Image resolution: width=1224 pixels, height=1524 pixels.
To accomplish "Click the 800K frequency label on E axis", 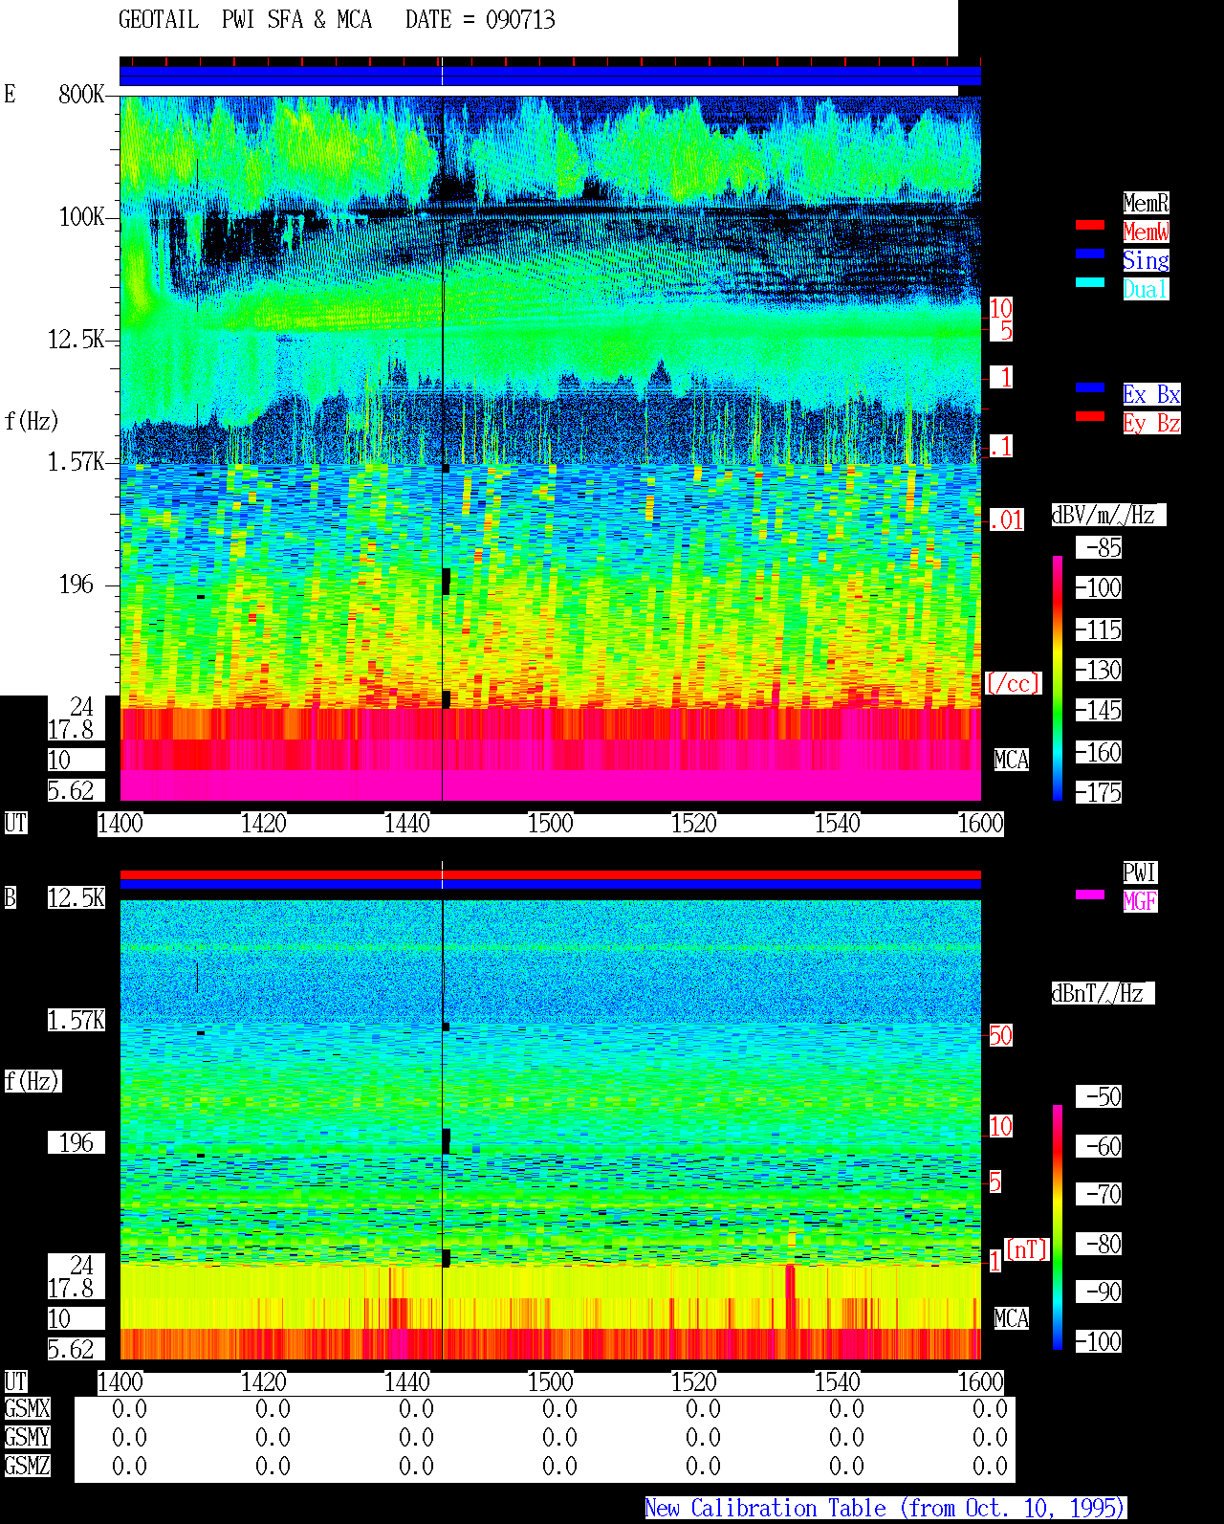I will click(81, 95).
